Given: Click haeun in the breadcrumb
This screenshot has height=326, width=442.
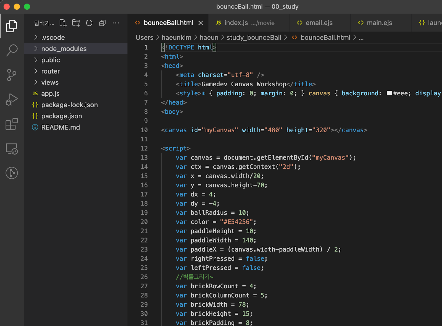Looking at the screenshot, I should pyautogui.click(x=209, y=38).
